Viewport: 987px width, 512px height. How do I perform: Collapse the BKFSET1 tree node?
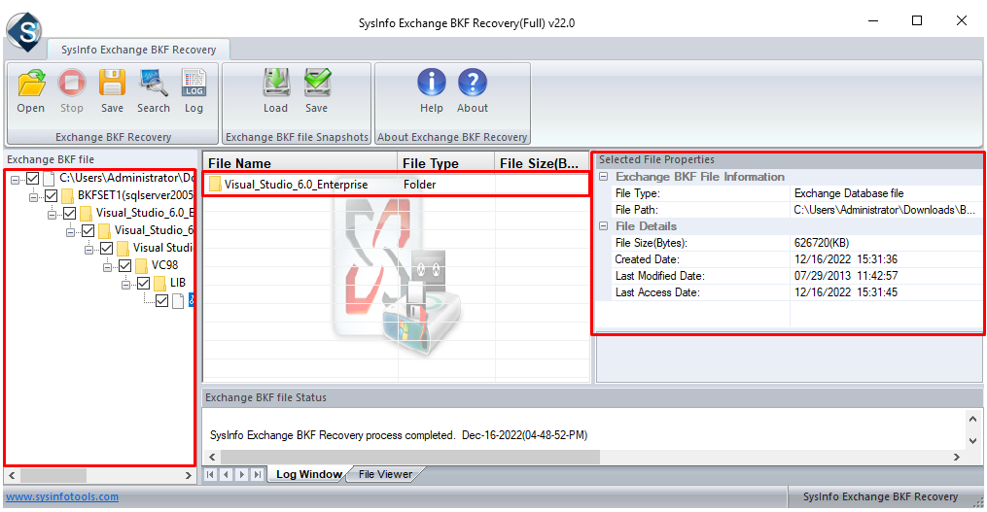coord(33,197)
